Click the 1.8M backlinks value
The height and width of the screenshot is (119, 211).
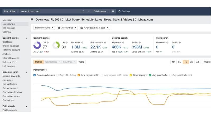pyautogui.click(x=76, y=47)
